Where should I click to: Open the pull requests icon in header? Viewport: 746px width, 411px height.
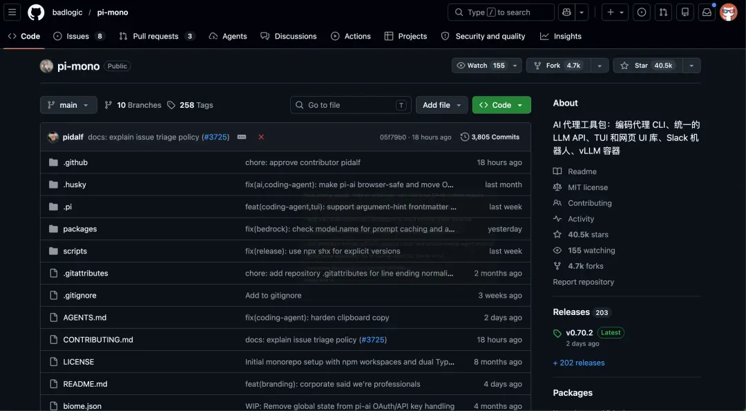[663, 12]
